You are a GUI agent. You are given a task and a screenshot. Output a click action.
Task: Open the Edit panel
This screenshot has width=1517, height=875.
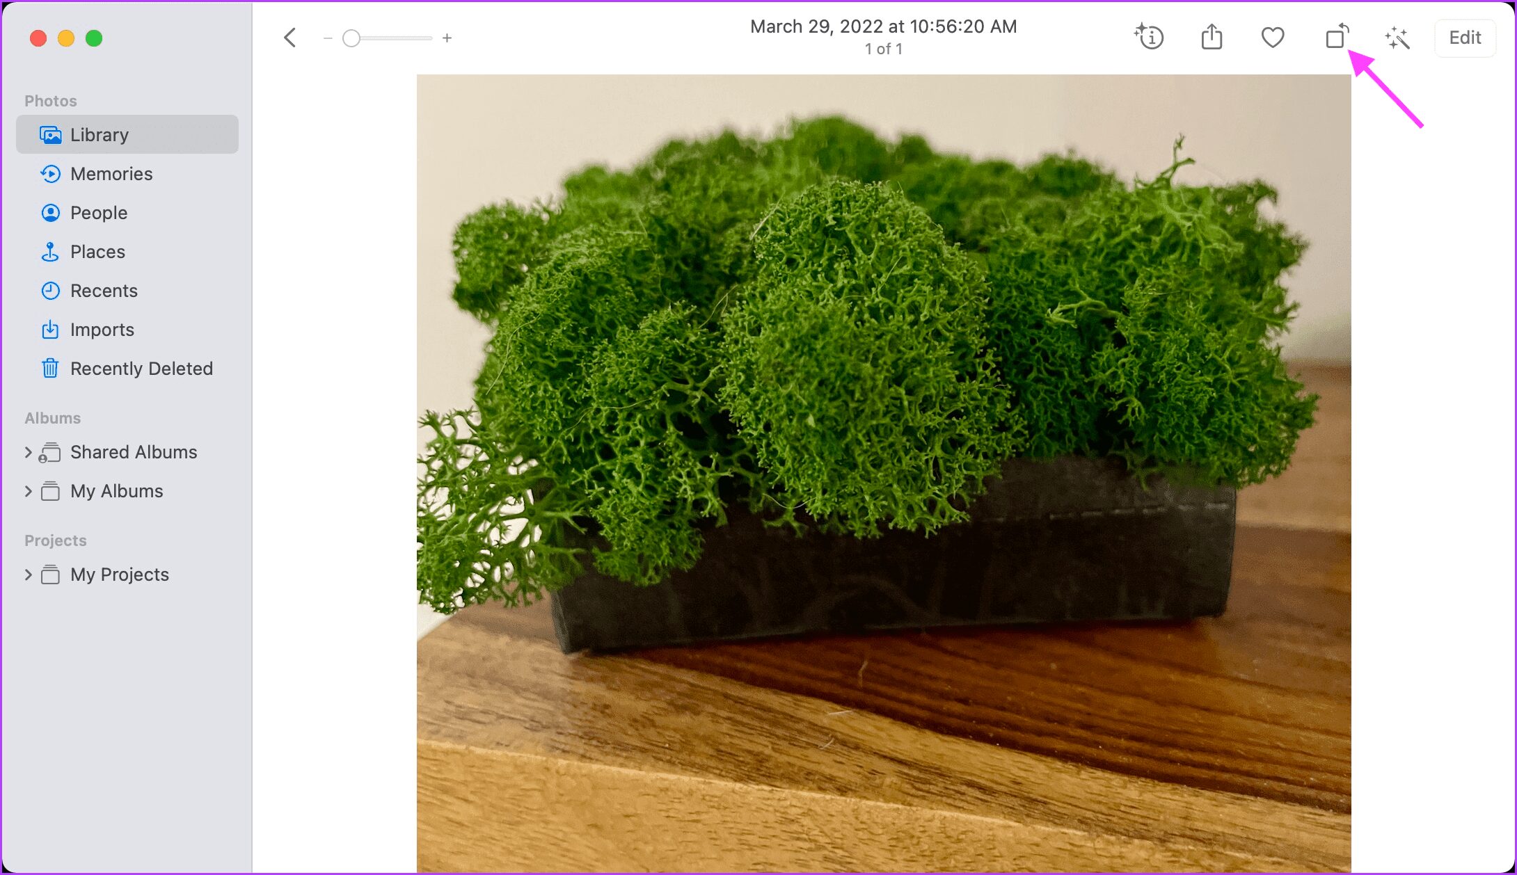point(1466,38)
